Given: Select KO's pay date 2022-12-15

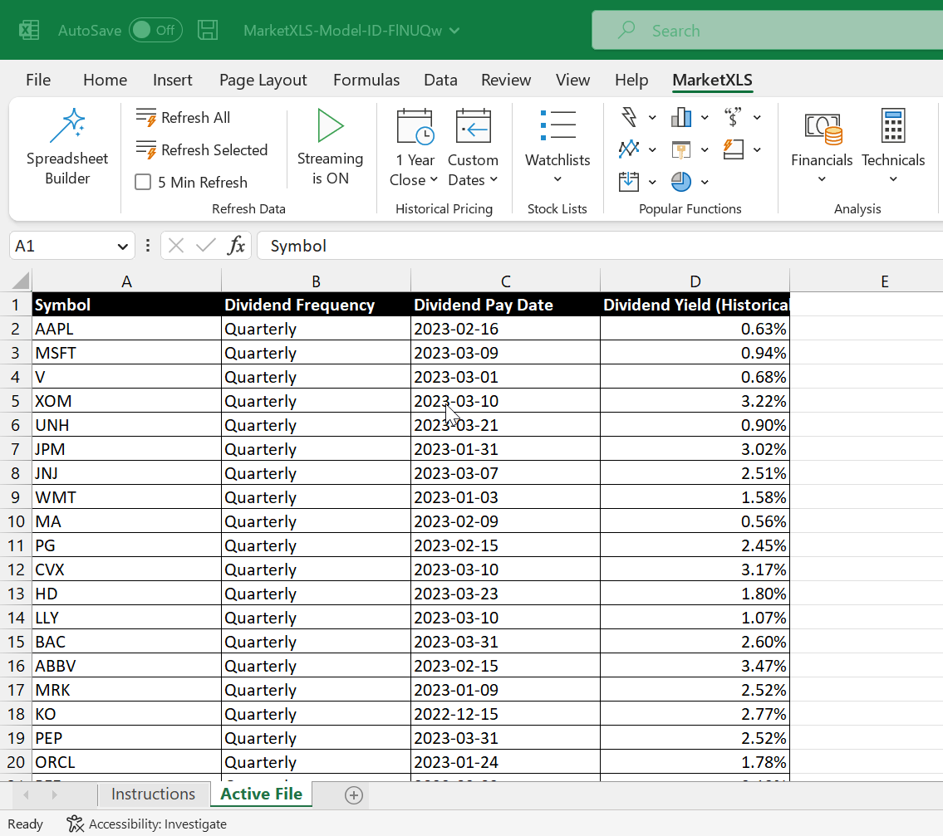Looking at the screenshot, I should [505, 714].
